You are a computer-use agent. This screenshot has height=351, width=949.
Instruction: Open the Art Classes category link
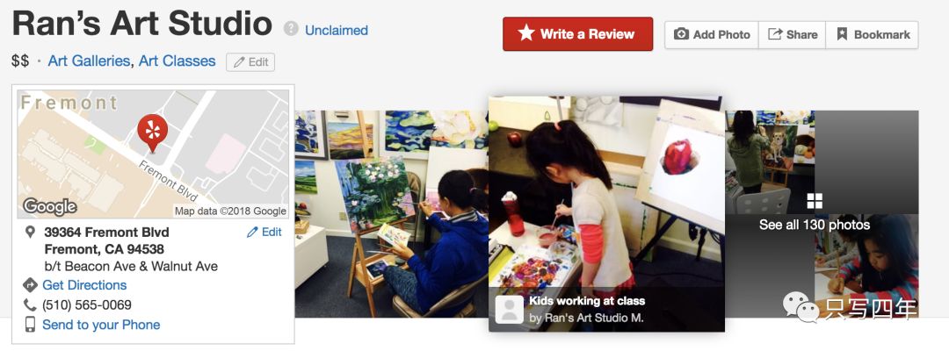coord(177,61)
